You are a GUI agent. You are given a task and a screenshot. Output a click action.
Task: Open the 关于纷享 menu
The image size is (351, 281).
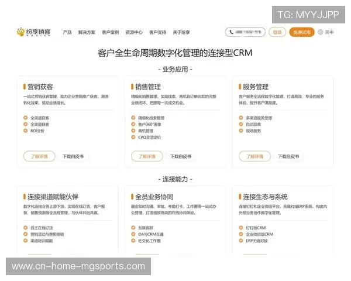pos(181,32)
